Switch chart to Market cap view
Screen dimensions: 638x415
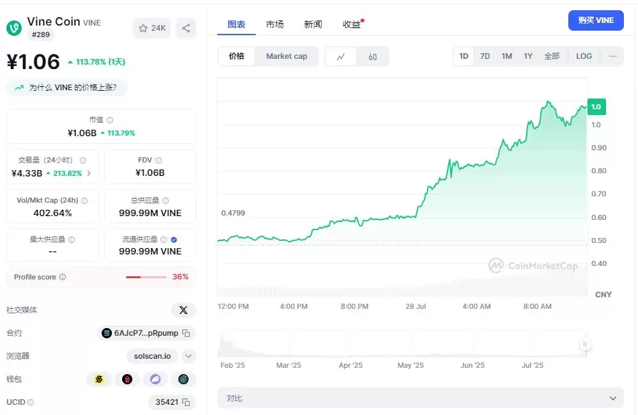(x=286, y=56)
